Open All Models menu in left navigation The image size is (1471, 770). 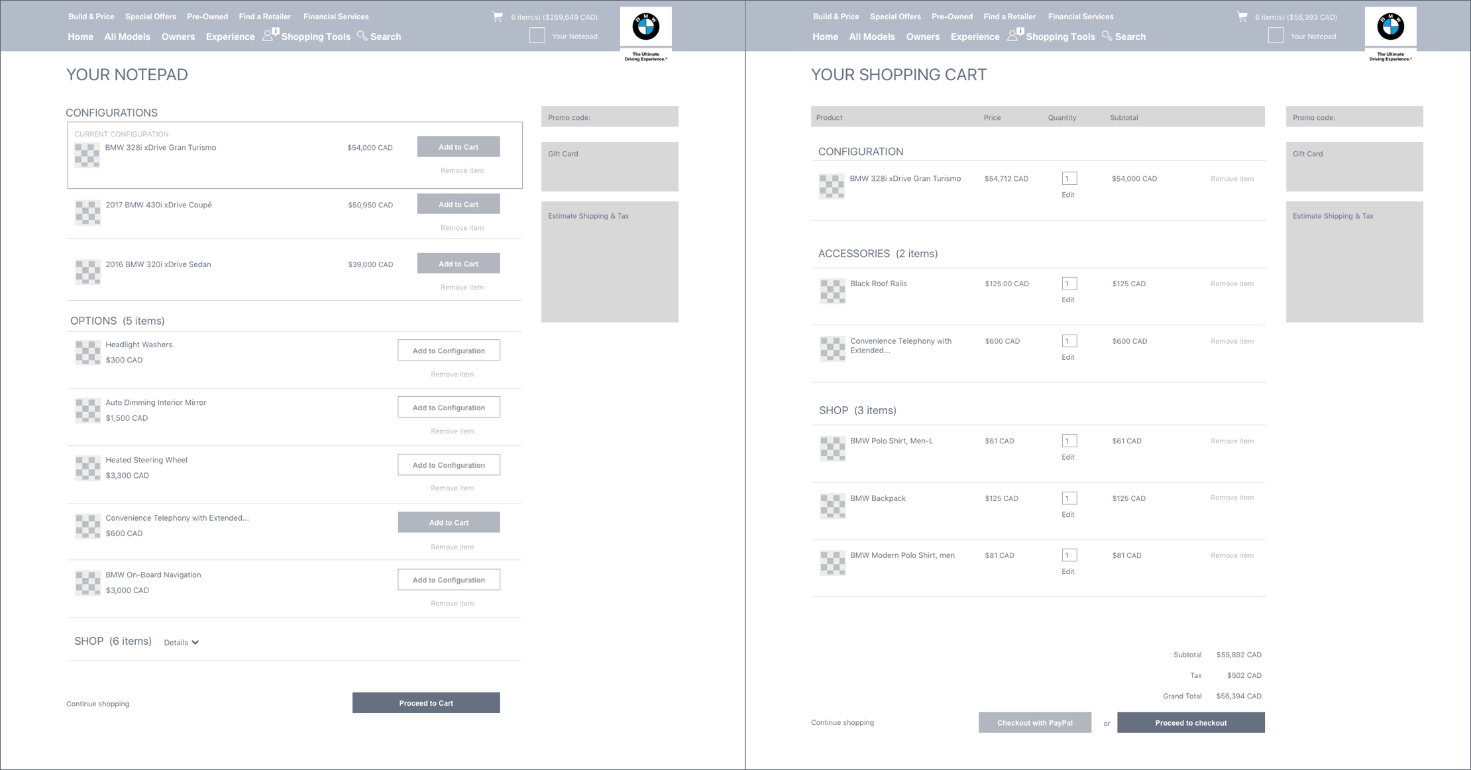point(127,36)
